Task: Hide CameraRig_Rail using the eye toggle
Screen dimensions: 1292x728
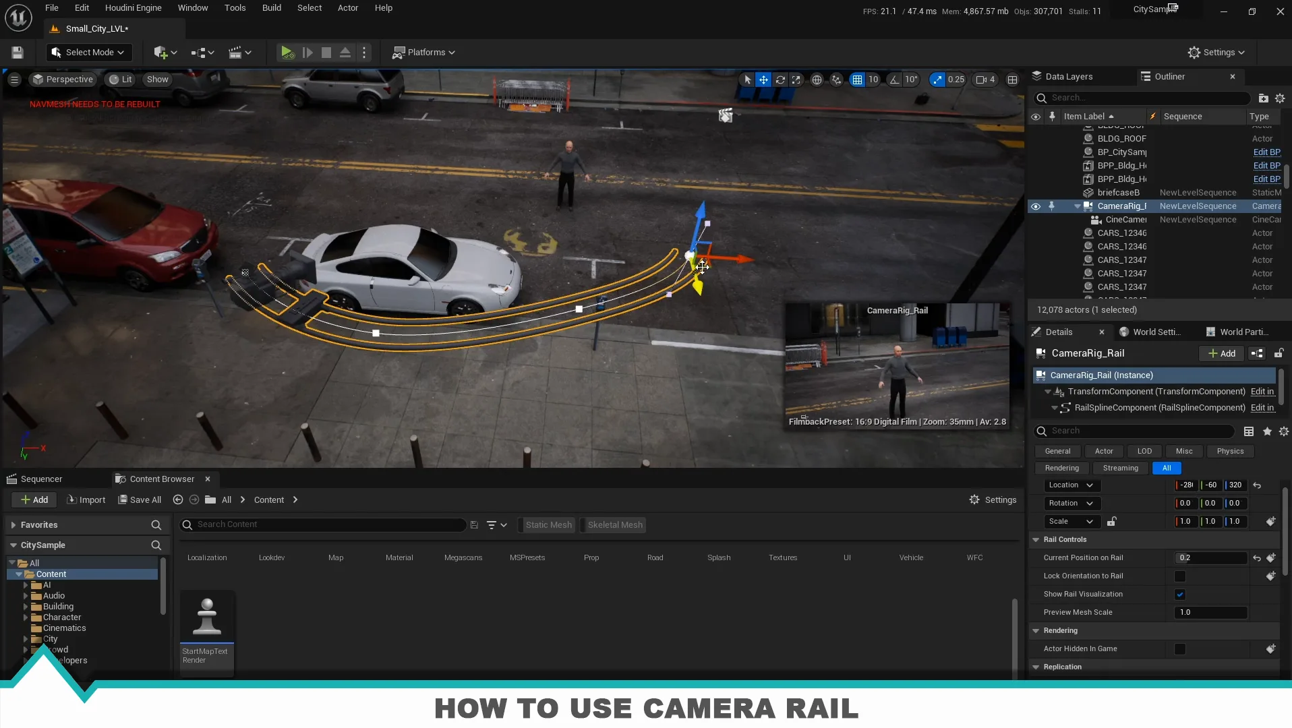Action: pyautogui.click(x=1036, y=206)
